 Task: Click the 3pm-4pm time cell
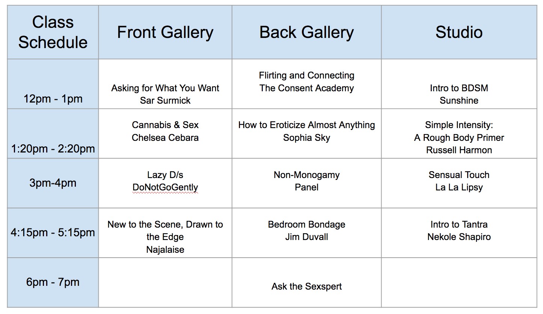point(53,183)
